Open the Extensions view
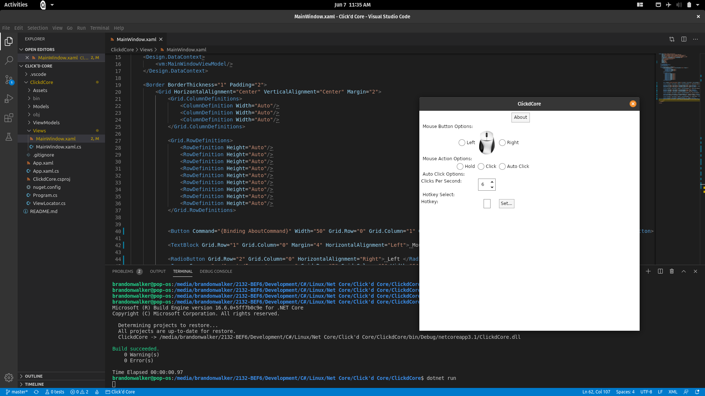 click(9, 118)
